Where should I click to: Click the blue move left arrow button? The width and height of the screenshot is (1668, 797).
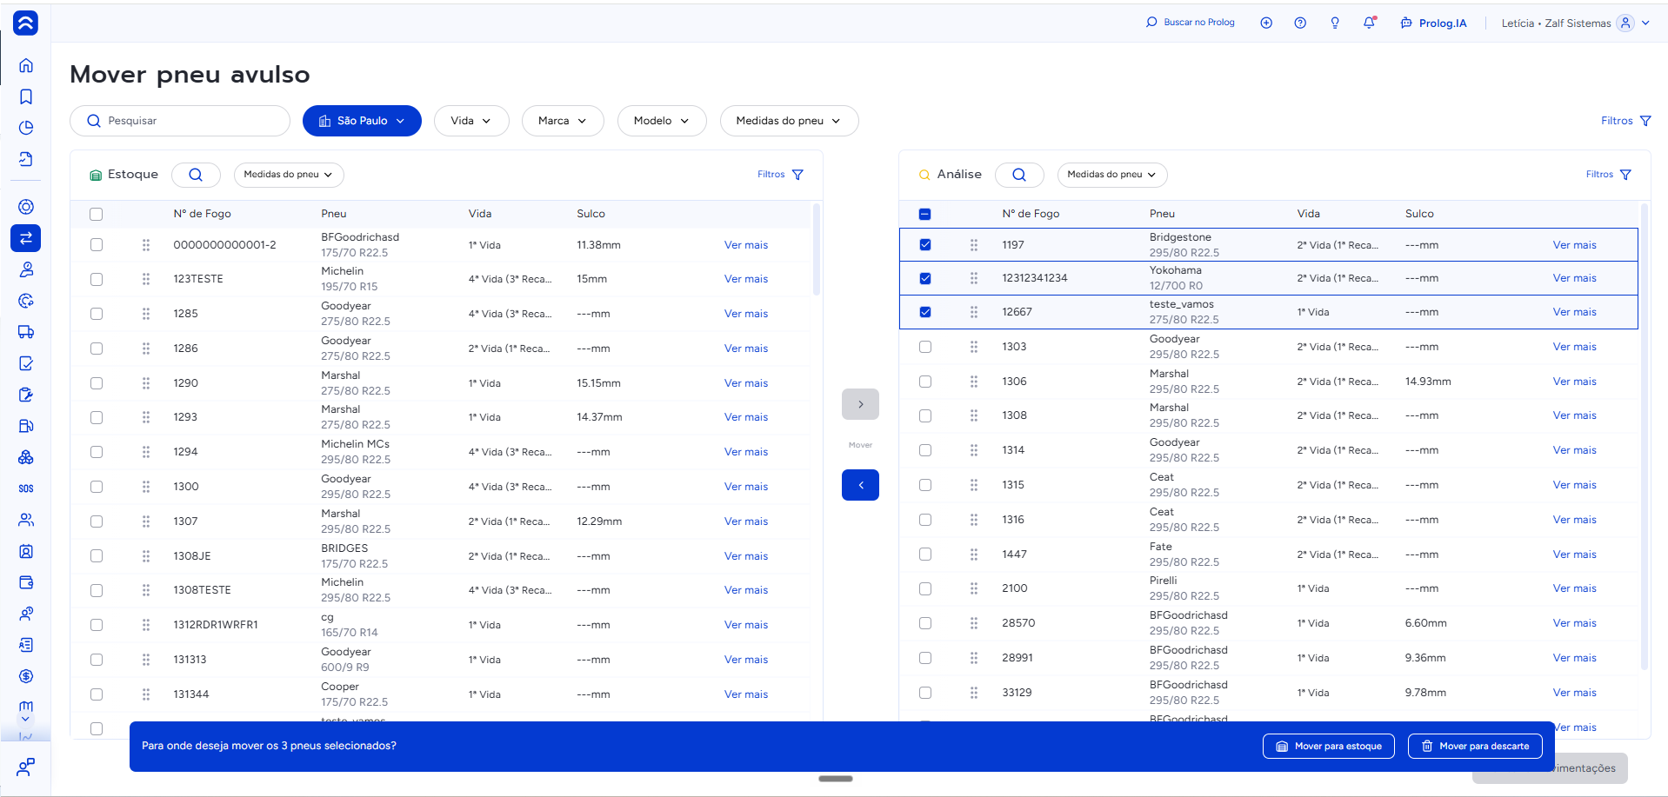tap(860, 485)
